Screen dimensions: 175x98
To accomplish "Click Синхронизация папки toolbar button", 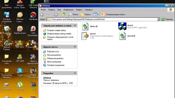I will (x=113, y=14).
